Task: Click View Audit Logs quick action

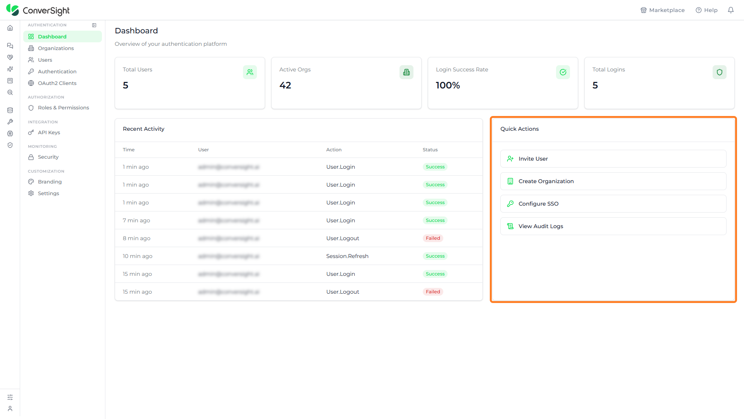Action: tap(613, 226)
